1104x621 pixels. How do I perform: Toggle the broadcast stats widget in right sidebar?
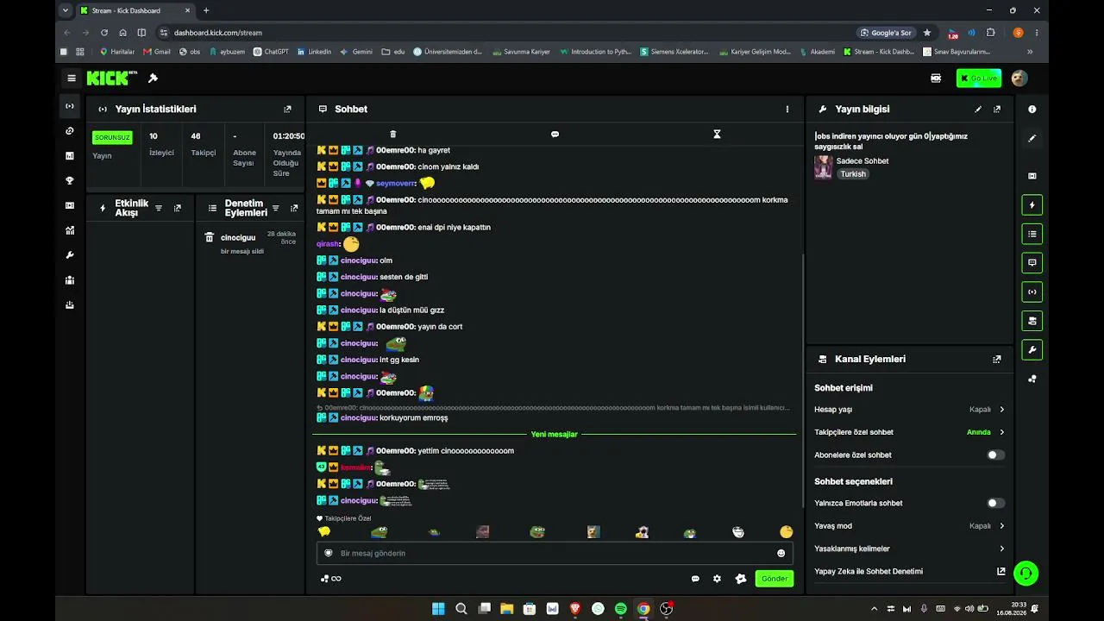[1032, 292]
